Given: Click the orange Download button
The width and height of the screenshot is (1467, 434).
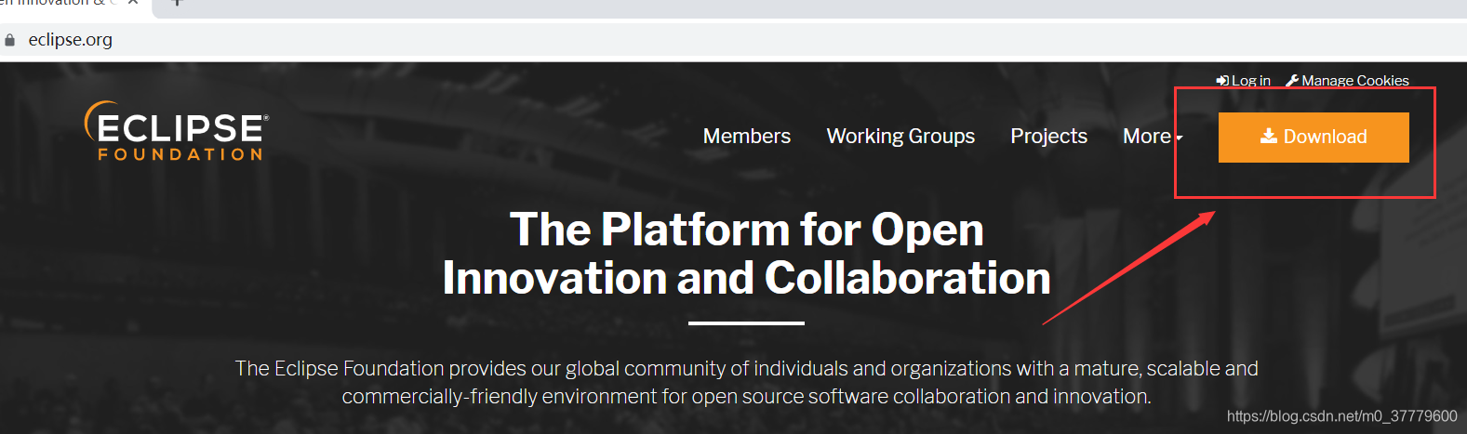Looking at the screenshot, I should click(1314, 138).
